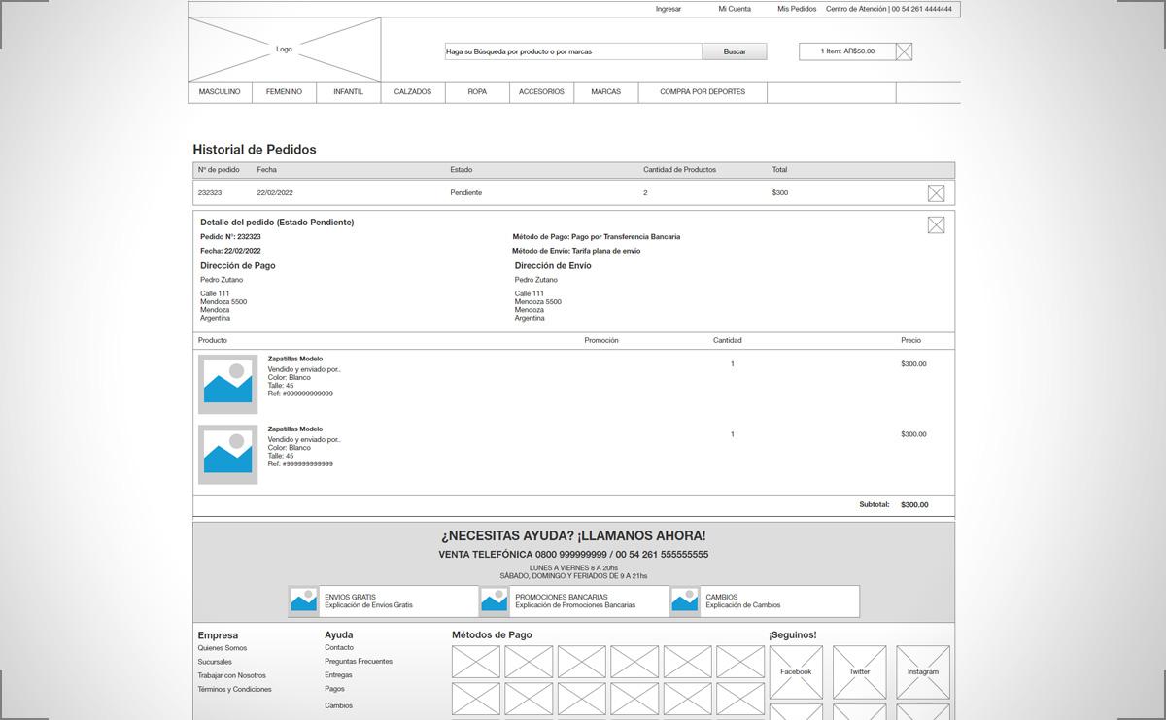The image size is (1166, 720).
Task: Open the Instagram social icon
Action: [923, 672]
